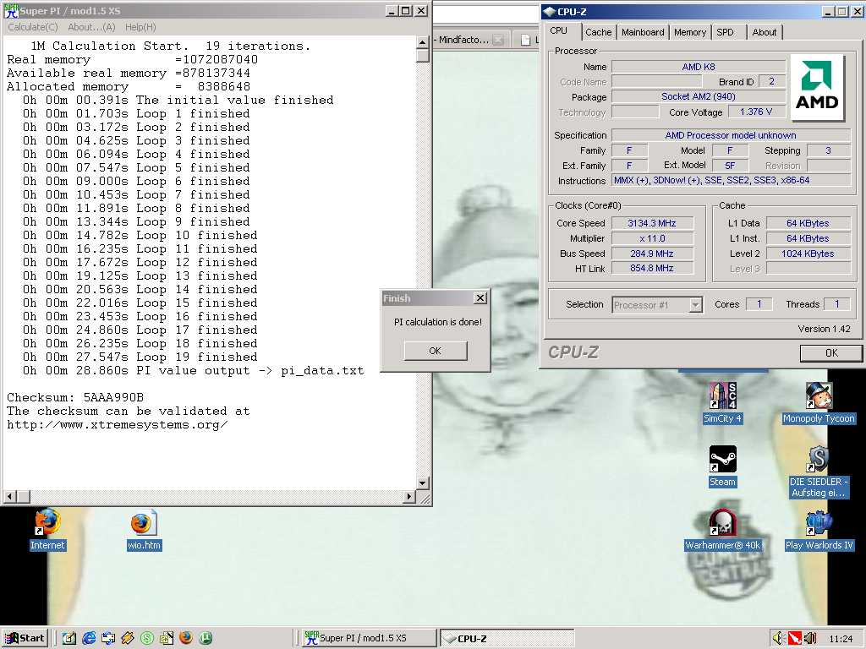Image resolution: width=866 pixels, height=649 pixels.
Task: Click the Super PI vertical scrollbar down arrow
Action: pos(423,483)
